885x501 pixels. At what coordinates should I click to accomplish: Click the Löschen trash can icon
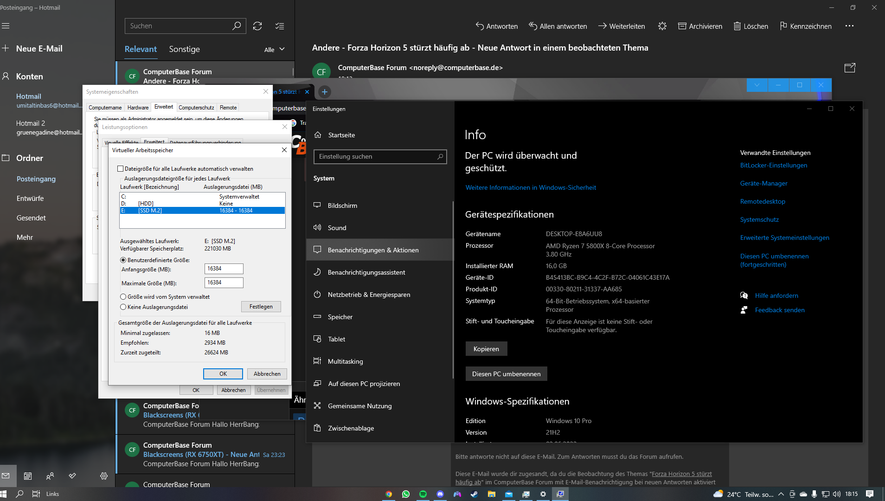[737, 26]
